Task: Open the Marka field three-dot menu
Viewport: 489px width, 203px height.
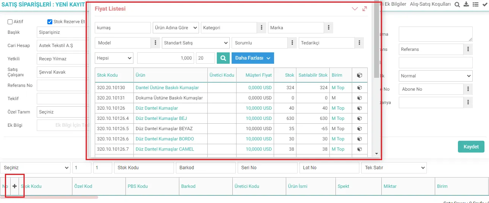Action: point(328,28)
